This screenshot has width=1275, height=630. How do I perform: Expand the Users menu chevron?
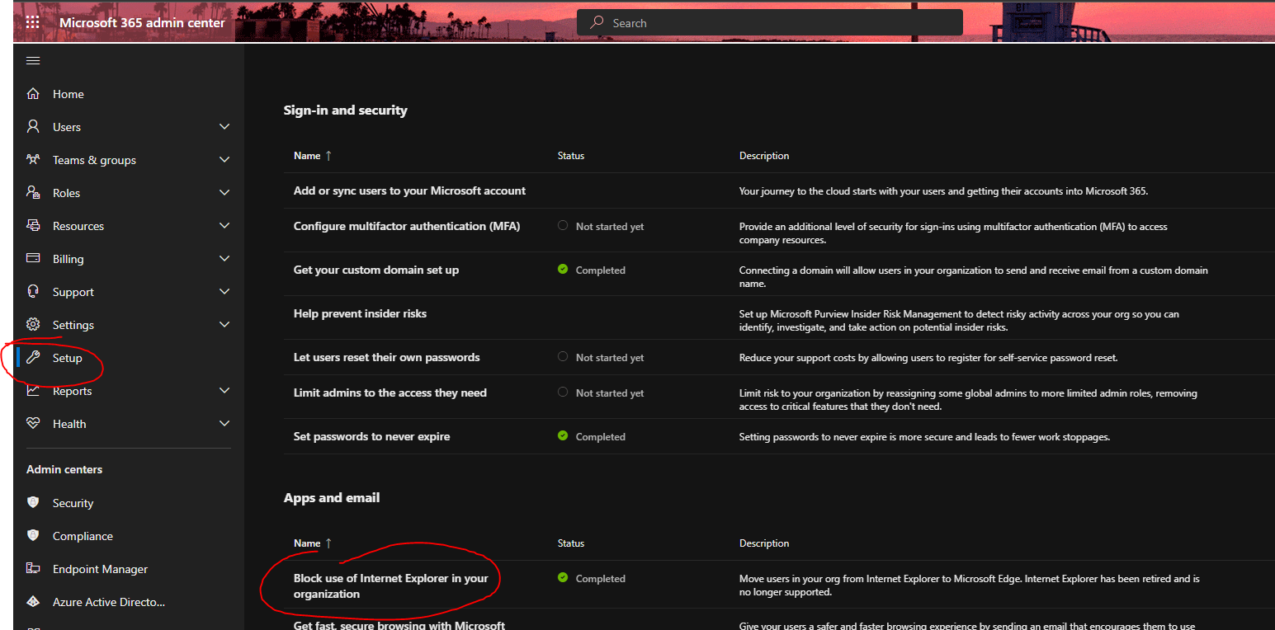224,127
